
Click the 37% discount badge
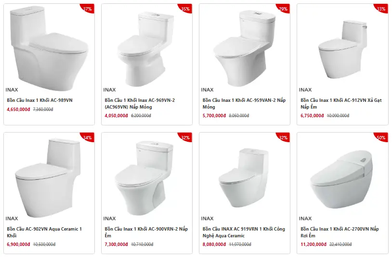(x=88, y=9)
